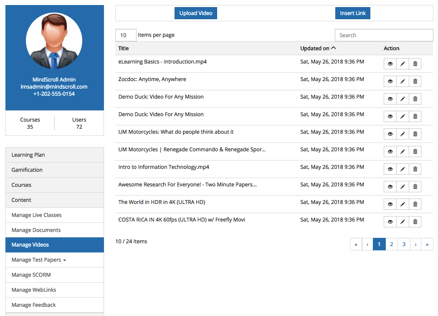Trash the Zocdoc: Anytime, Anywhere video
The image size is (438, 316).
[415, 82]
